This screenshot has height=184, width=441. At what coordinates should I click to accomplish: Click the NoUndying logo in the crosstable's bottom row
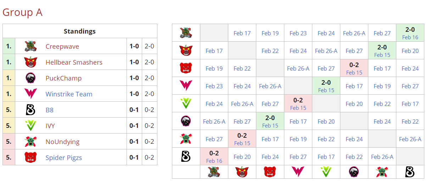(x=382, y=172)
